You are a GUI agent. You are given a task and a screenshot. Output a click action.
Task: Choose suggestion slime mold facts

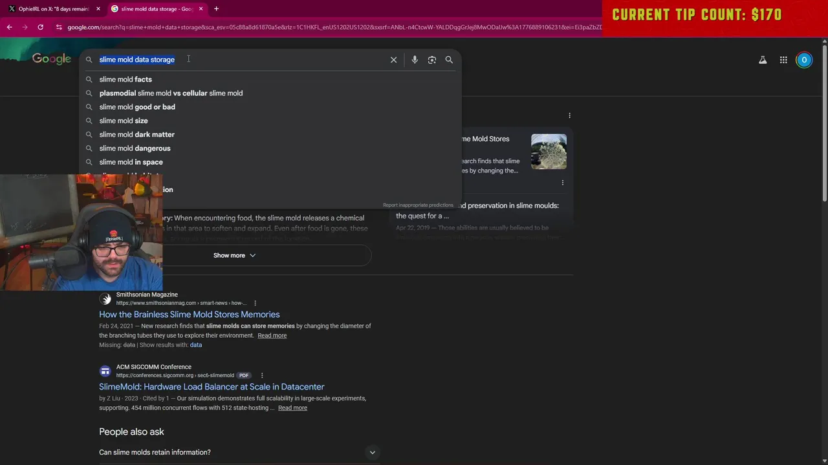tap(270, 79)
